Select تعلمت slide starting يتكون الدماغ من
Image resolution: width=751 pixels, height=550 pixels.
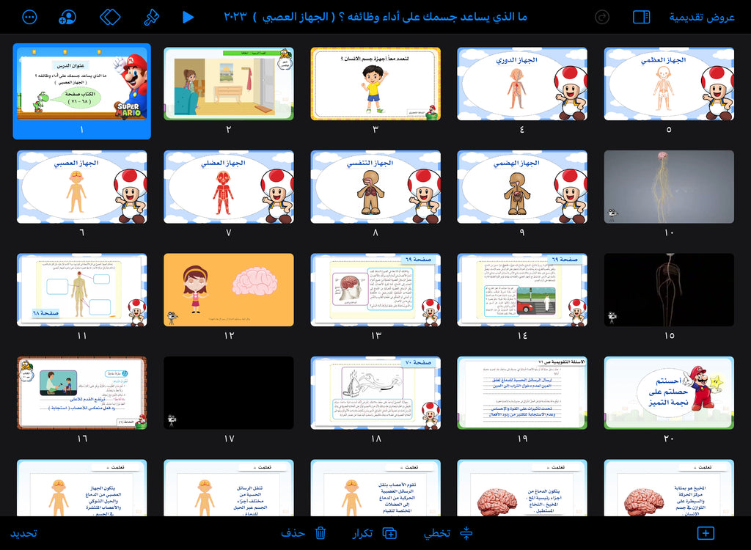click(x=522, y=488)
